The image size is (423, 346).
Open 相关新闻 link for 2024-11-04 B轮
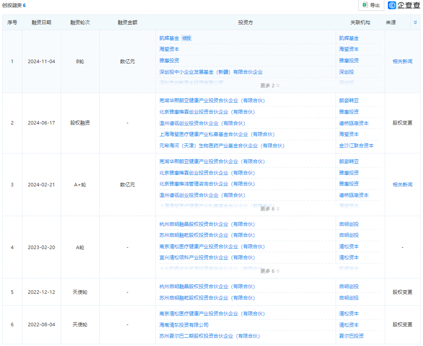402,61
